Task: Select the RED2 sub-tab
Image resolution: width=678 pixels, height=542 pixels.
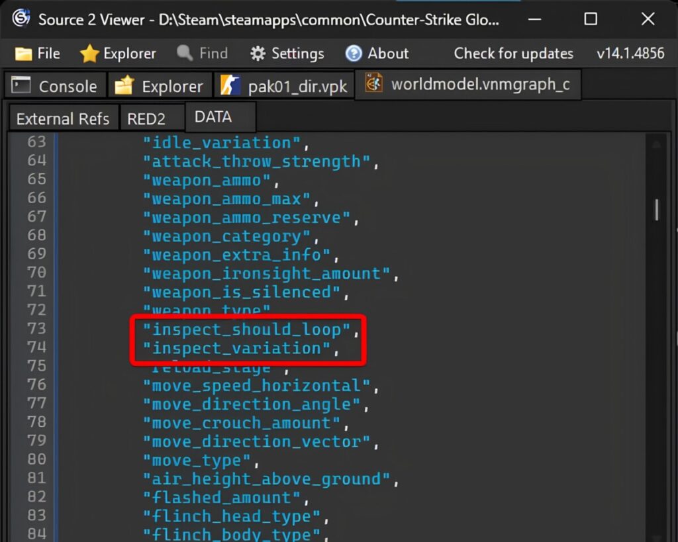Action: [146, 119]
